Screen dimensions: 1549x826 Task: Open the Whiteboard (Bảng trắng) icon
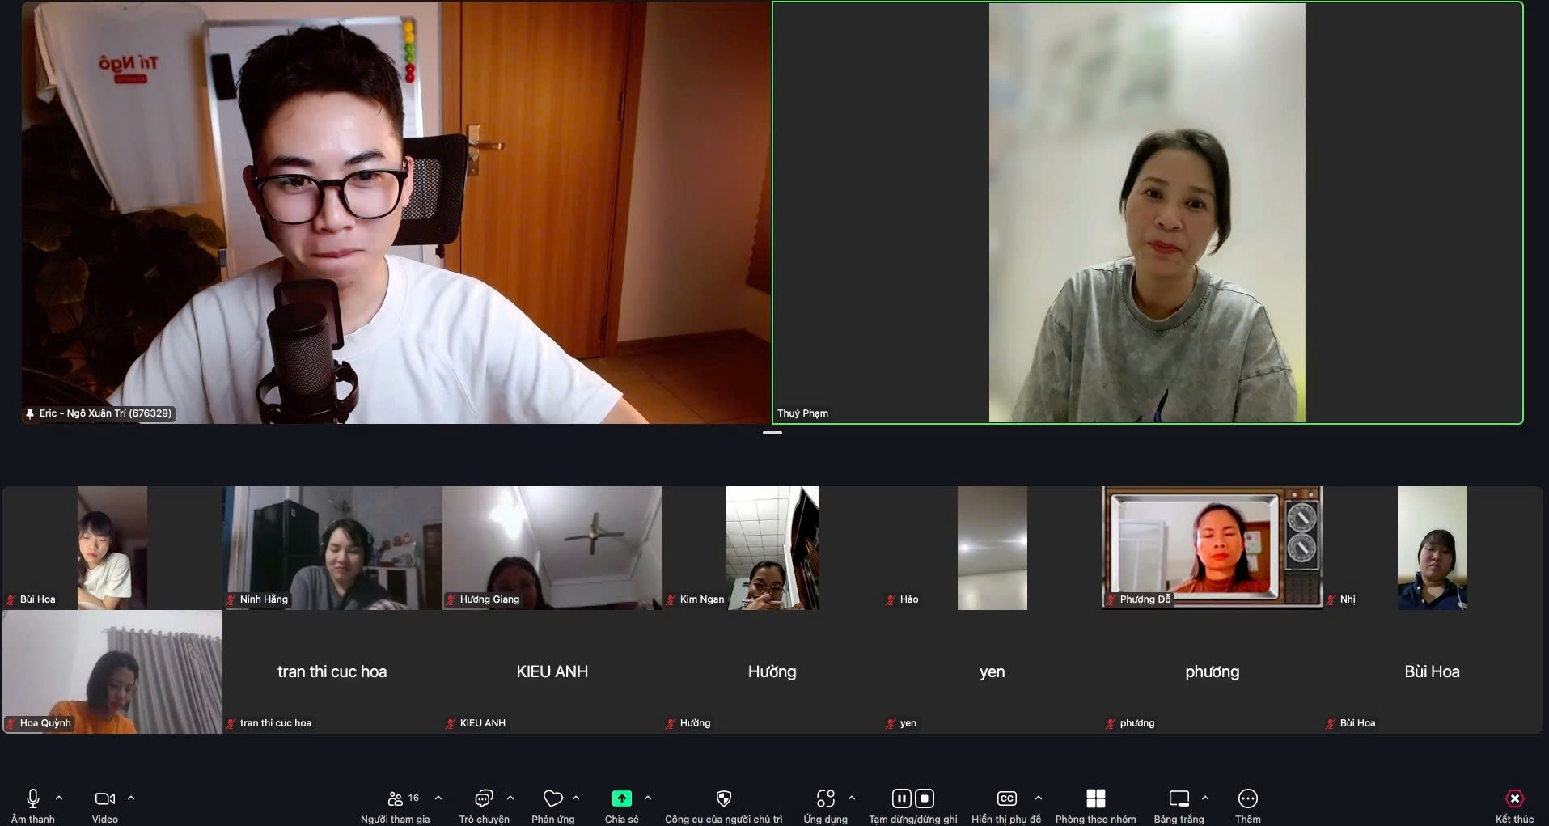1179,799
